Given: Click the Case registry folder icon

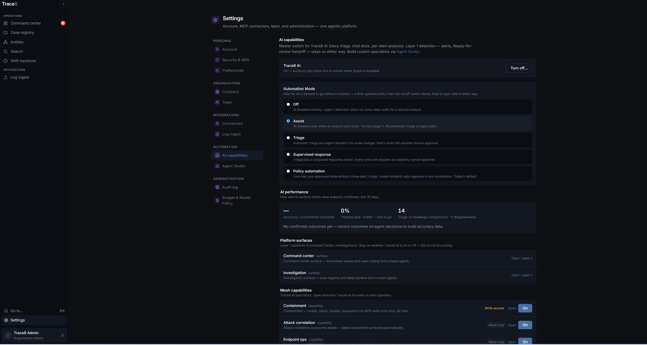Looking at the screenshot, I should tap(6, 33).
